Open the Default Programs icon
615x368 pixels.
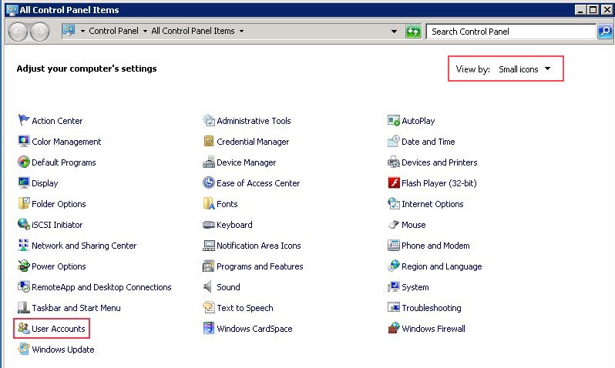pos(24,162)
